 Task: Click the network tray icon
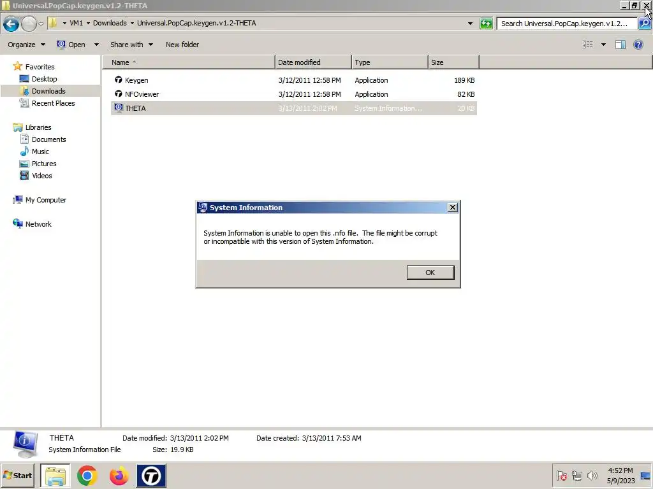tap(576, 475)
